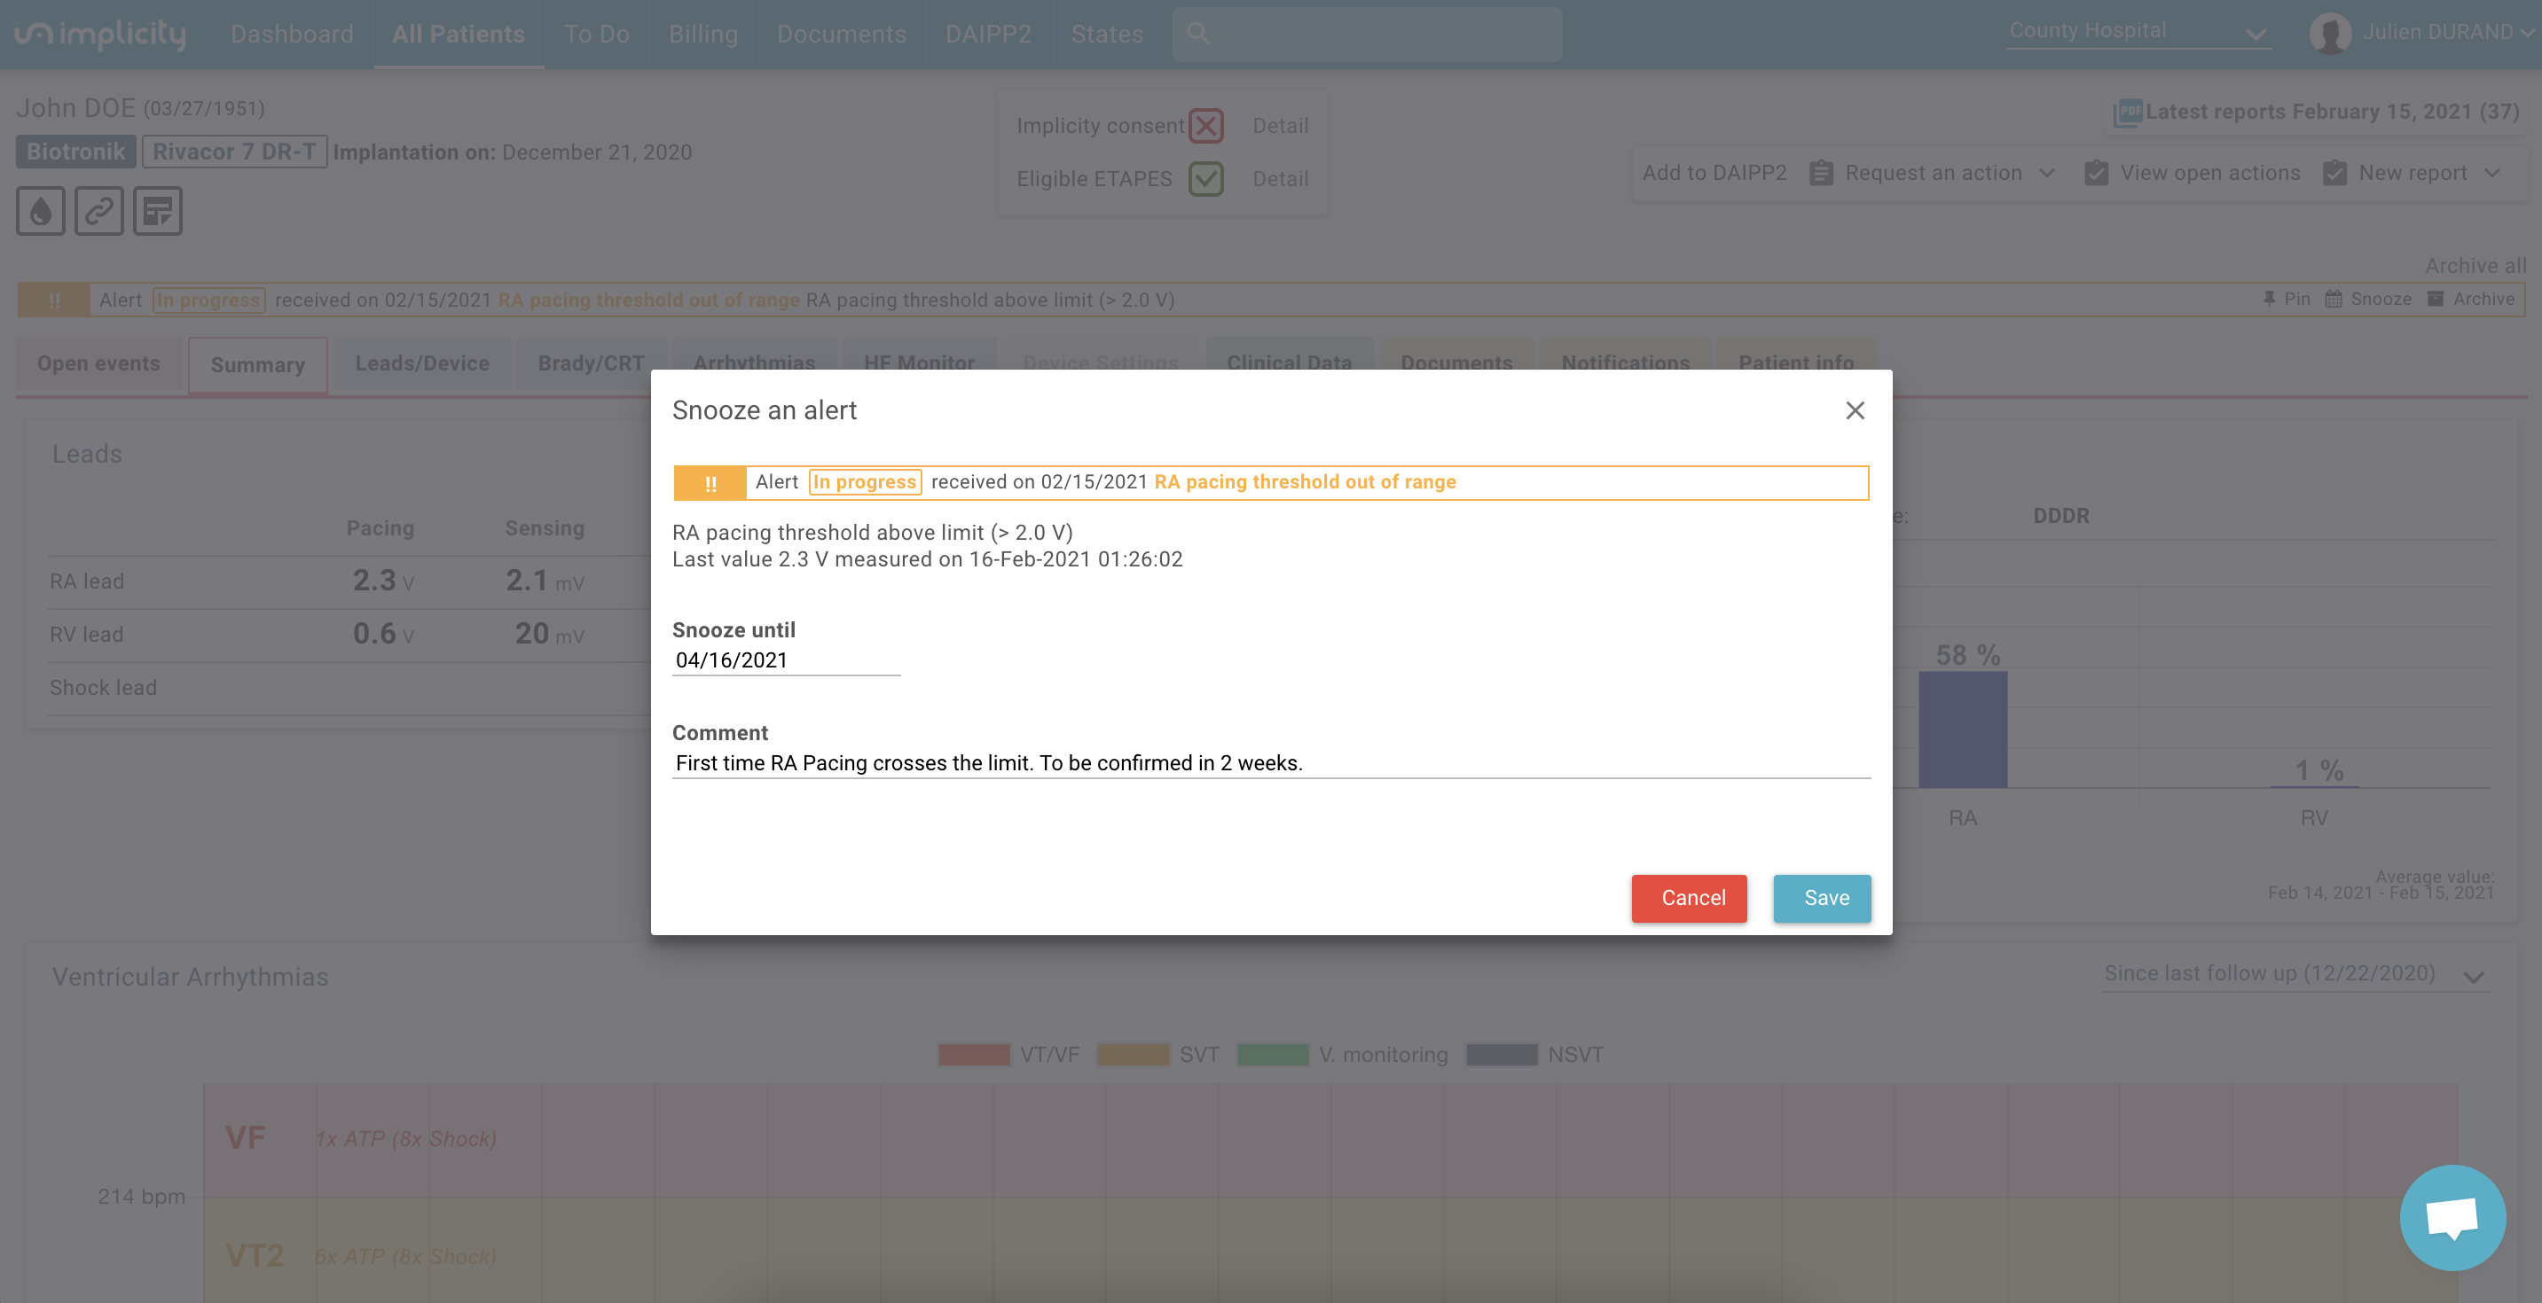Image resolution: width=2542 pixels, height=1303 pixels.
Task: Click the VT/VF red legend swatch
Action: pos(974,1056)
